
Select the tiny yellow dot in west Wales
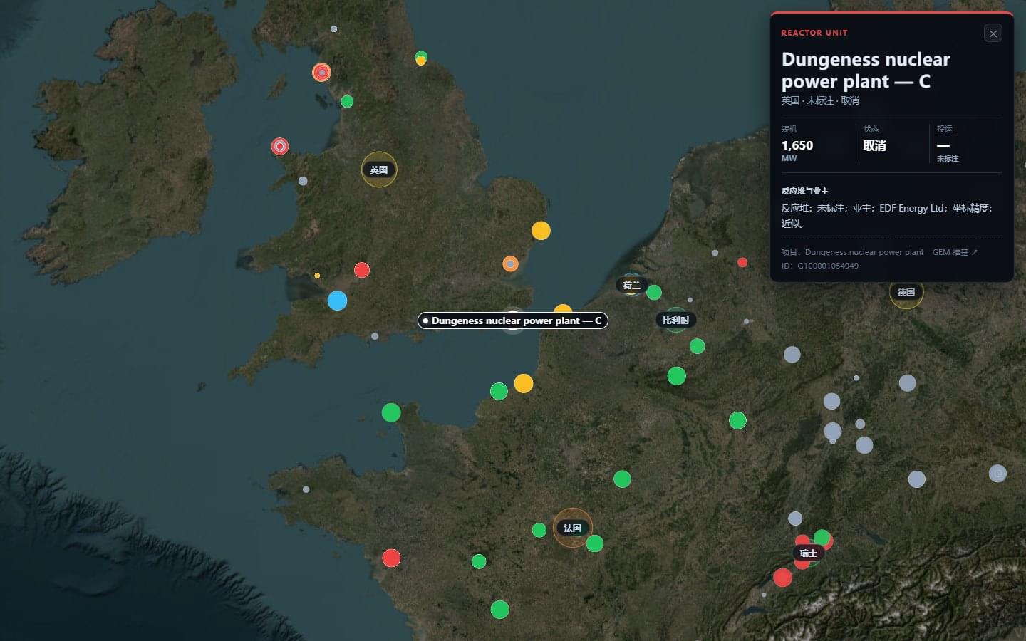pyautogui.click(x=317, y=276)
